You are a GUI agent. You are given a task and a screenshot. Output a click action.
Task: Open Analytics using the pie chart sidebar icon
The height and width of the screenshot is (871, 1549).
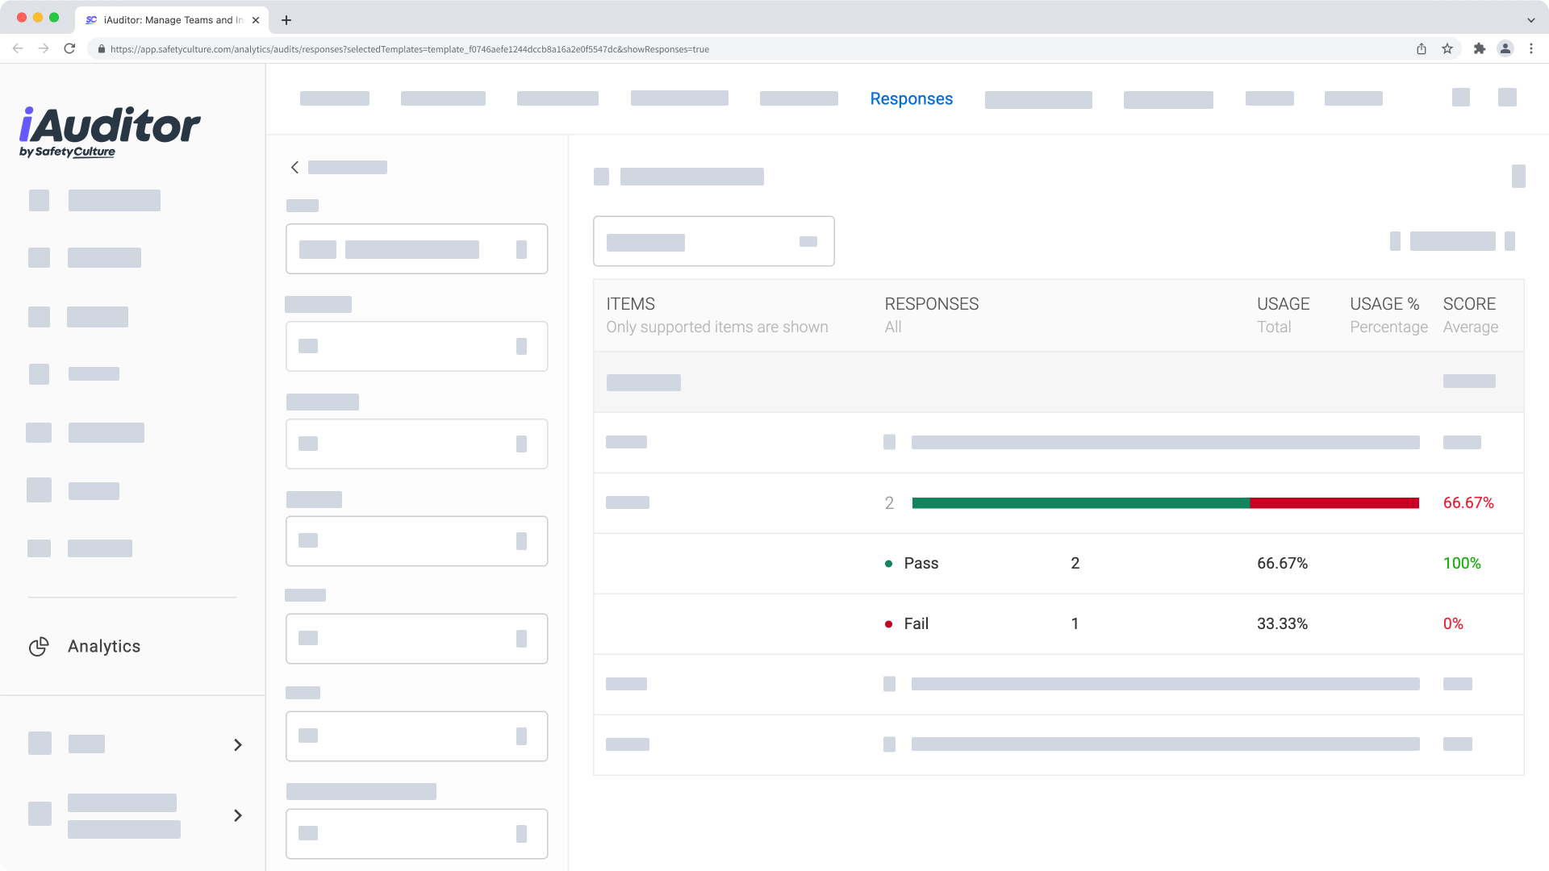click(39, 646)
